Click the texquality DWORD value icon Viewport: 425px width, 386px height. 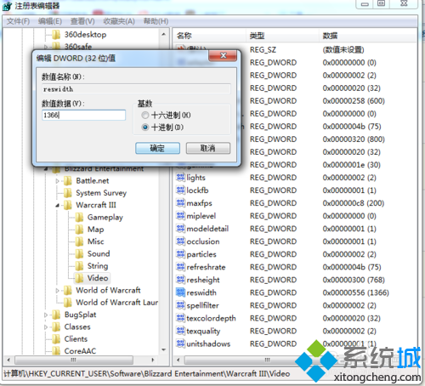point(180,331)
